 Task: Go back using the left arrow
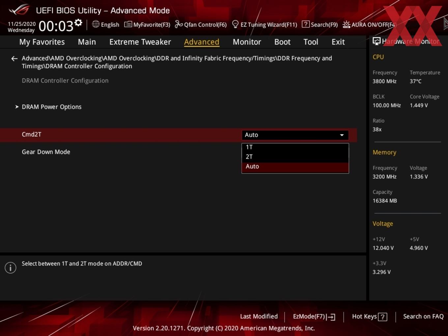14,59
